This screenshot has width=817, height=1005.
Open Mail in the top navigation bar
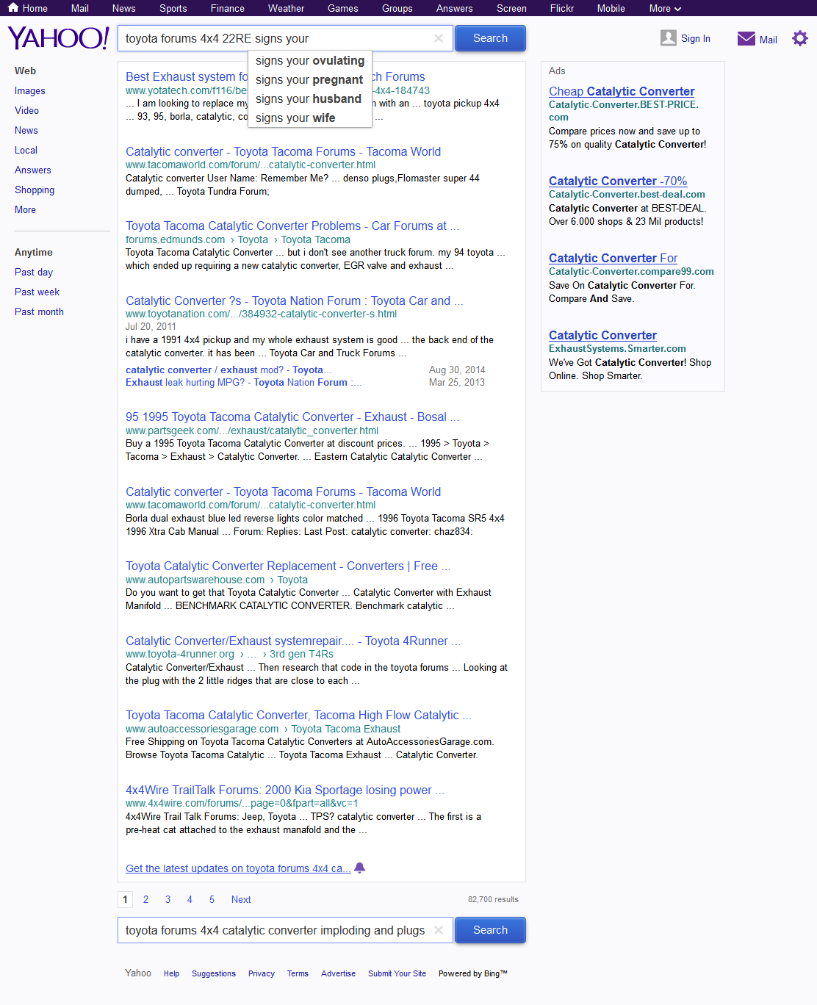(80, 8)
